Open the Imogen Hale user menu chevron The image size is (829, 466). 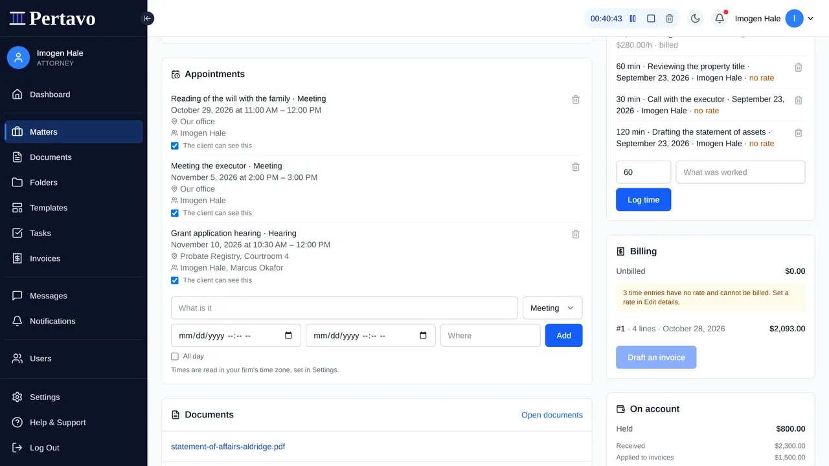pyautogui.click(x=810, y=19)
